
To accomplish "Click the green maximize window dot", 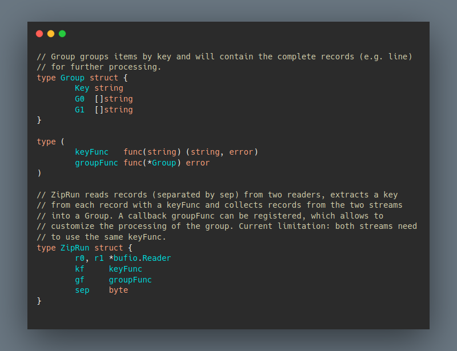I will (62, 34).
